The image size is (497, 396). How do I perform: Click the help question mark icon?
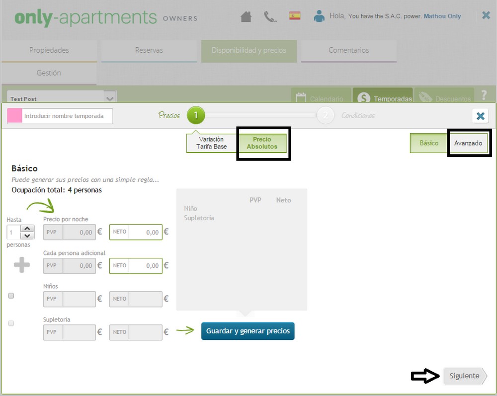click(x=484, y=95)
